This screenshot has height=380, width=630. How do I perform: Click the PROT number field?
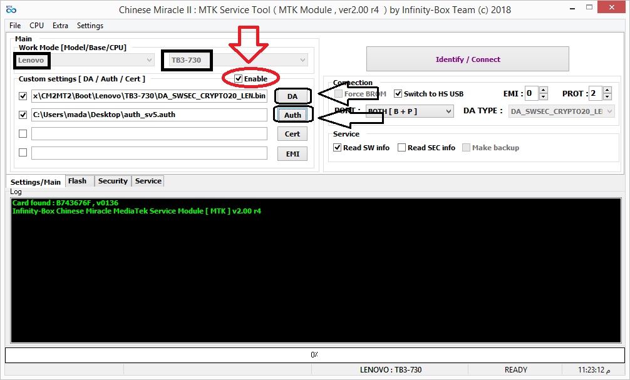(x=596, y=94)
